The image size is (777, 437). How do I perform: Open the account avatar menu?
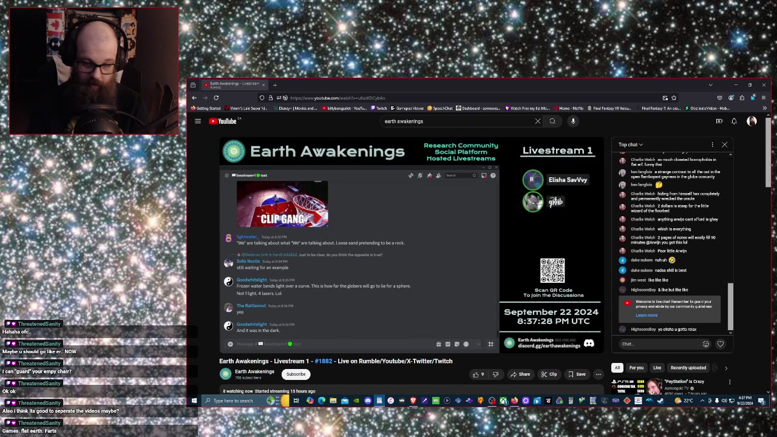pos(752,121)
